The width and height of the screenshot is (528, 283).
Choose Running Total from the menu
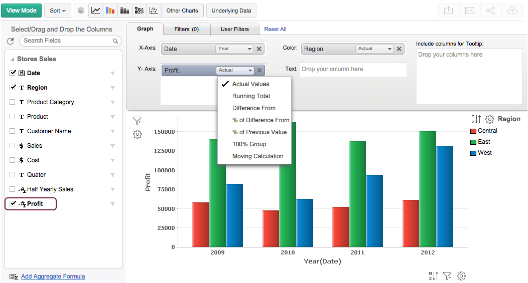251,96
